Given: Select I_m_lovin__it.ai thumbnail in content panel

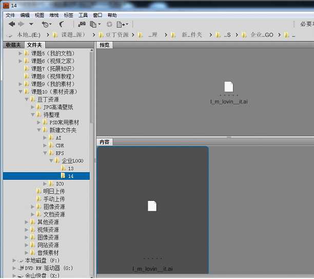Looking at the screenshot, I should point(152,210).
